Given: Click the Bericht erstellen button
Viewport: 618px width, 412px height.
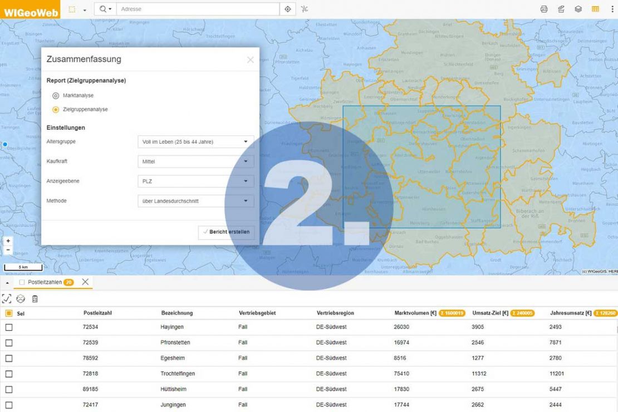Looking at the screenshot, I should (x=226, y=232).
